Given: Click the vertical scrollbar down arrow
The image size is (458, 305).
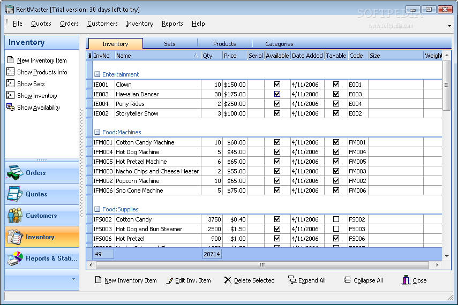Looking at the screenshot, I should [447, 256].
